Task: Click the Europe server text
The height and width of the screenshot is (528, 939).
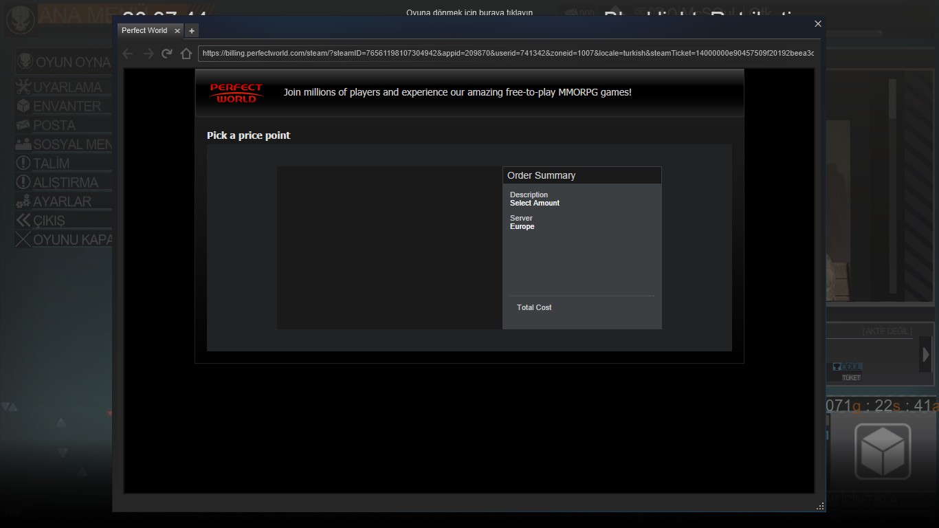Action: point(522,227)
